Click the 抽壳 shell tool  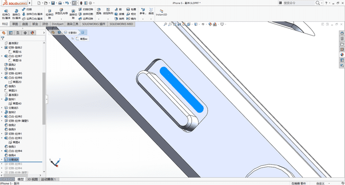[x=119, y=19]
